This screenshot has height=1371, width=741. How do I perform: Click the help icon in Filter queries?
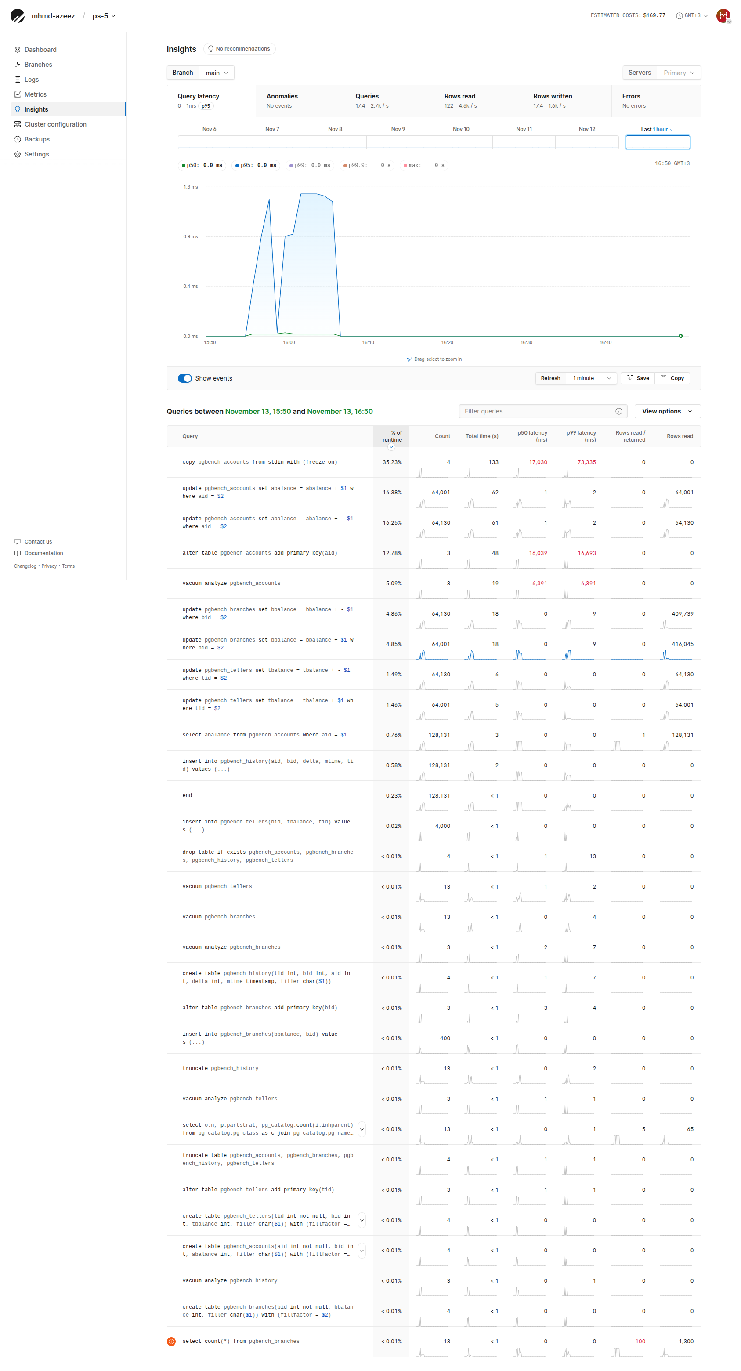(618, 411)
